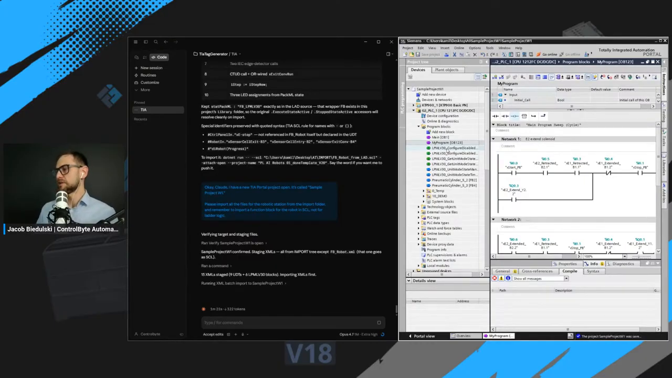The image size is (672, 378).
Task: Collapse Network 1 in the editor
Action: 493,139
